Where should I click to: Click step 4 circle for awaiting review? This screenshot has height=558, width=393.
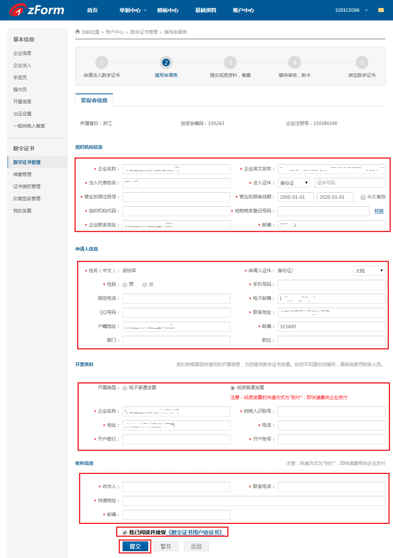pos(294,62)
